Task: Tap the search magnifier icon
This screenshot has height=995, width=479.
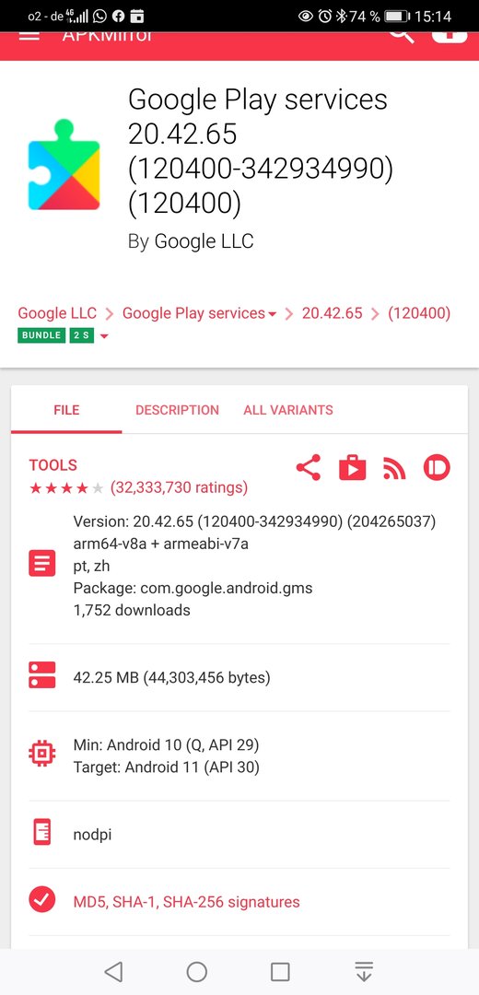Action: (401, 36)
